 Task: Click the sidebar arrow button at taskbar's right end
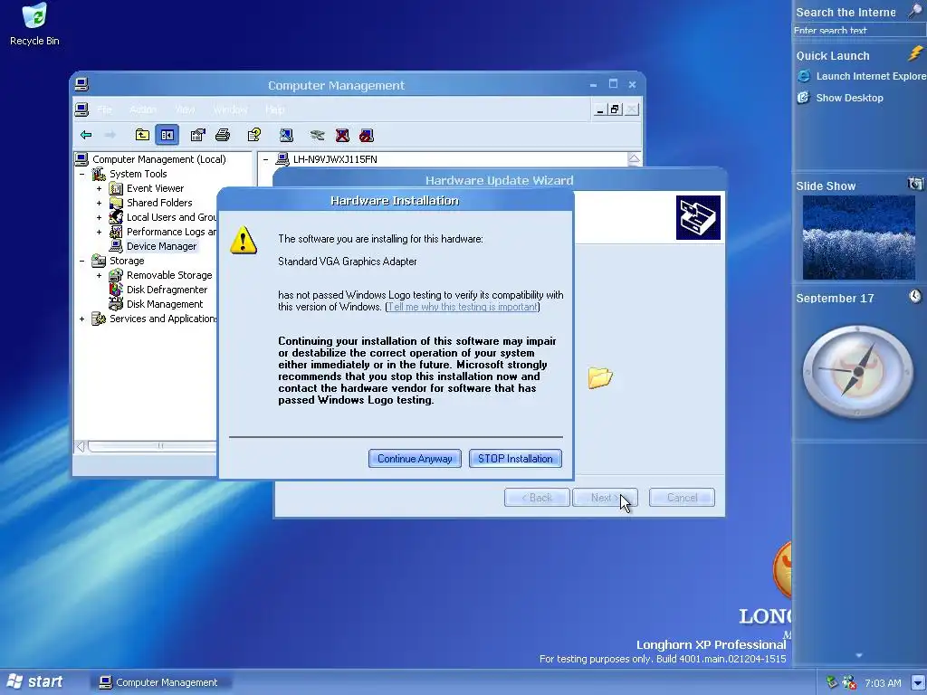pyautogui.click(x=918, y=682)
